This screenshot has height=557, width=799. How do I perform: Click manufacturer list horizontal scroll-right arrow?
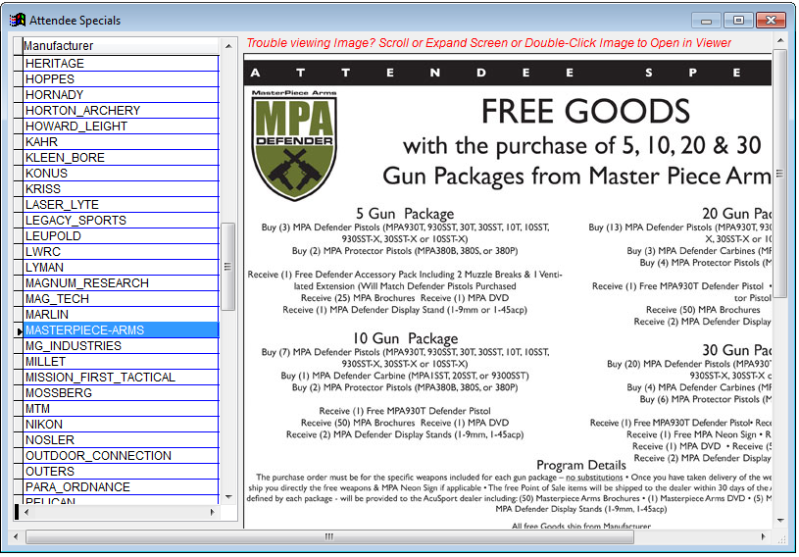212,512
